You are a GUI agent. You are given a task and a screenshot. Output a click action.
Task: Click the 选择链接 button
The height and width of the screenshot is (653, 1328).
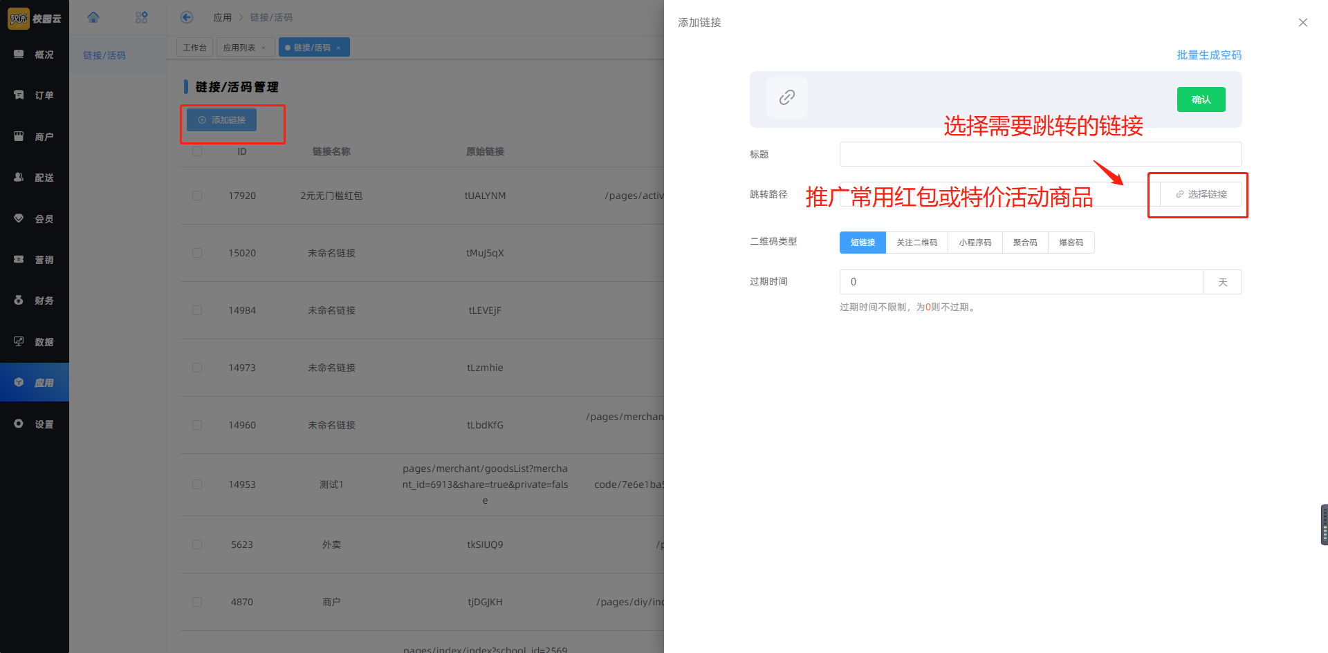click(1201, 194)
